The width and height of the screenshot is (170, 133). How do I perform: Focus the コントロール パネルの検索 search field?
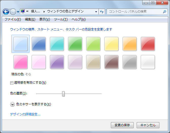point(137,12)
